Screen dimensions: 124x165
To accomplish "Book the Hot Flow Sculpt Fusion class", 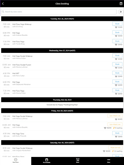I will point(117,64).
